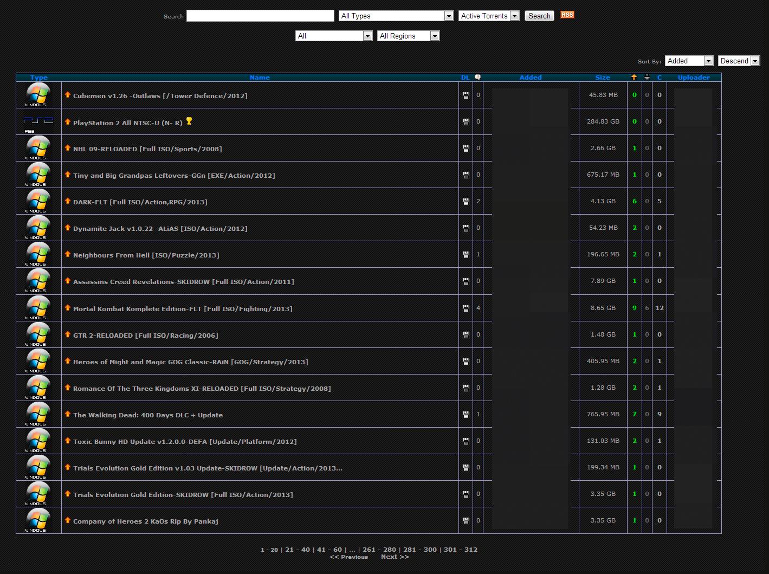The height and width of the screenshot is (574, 769).
Task: Open Assassins Creed Revelations-SKIDROW torrent link
Action: click(184, 282)
